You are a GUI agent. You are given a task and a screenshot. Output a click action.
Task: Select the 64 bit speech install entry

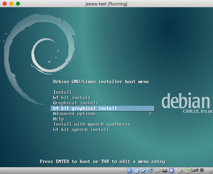coord(103,129)
